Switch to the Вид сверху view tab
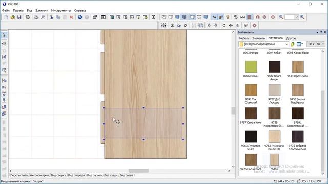 pos(58,175)
